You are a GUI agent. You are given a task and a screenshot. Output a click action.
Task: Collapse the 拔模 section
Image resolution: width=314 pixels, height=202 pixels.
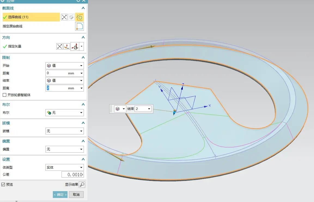point(83,123)
